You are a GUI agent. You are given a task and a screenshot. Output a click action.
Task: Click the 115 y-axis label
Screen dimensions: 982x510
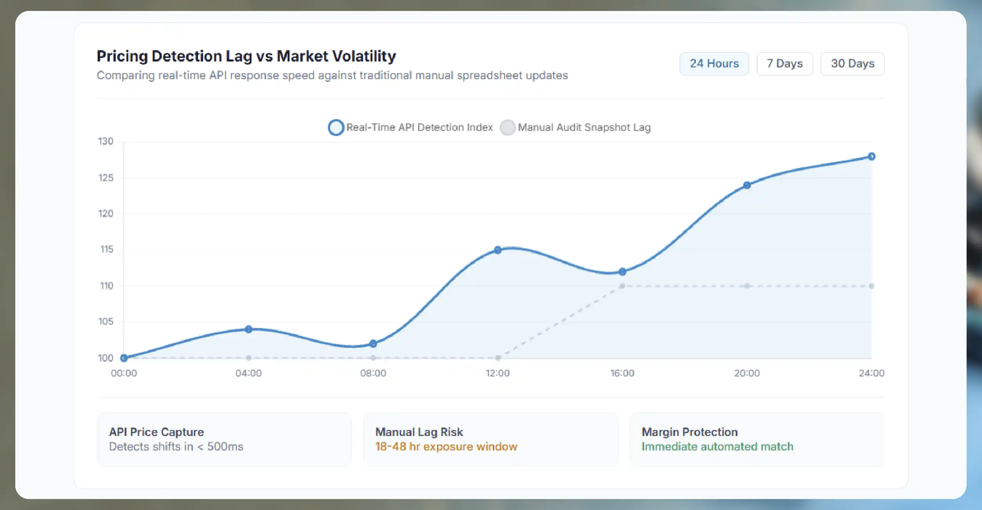tap(107, 249)
